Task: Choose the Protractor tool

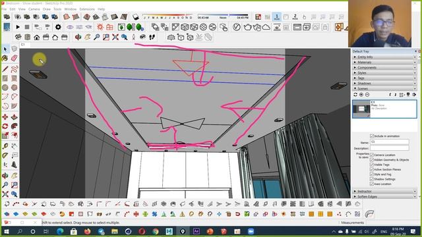Action: pyautogui.click(x=5, y=155)
